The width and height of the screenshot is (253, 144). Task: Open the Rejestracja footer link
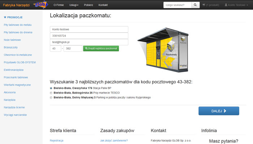(x=56, y=140)
